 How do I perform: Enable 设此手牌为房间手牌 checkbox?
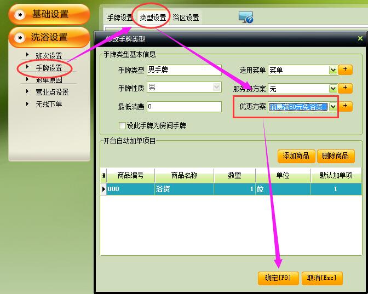coord(123,125)
